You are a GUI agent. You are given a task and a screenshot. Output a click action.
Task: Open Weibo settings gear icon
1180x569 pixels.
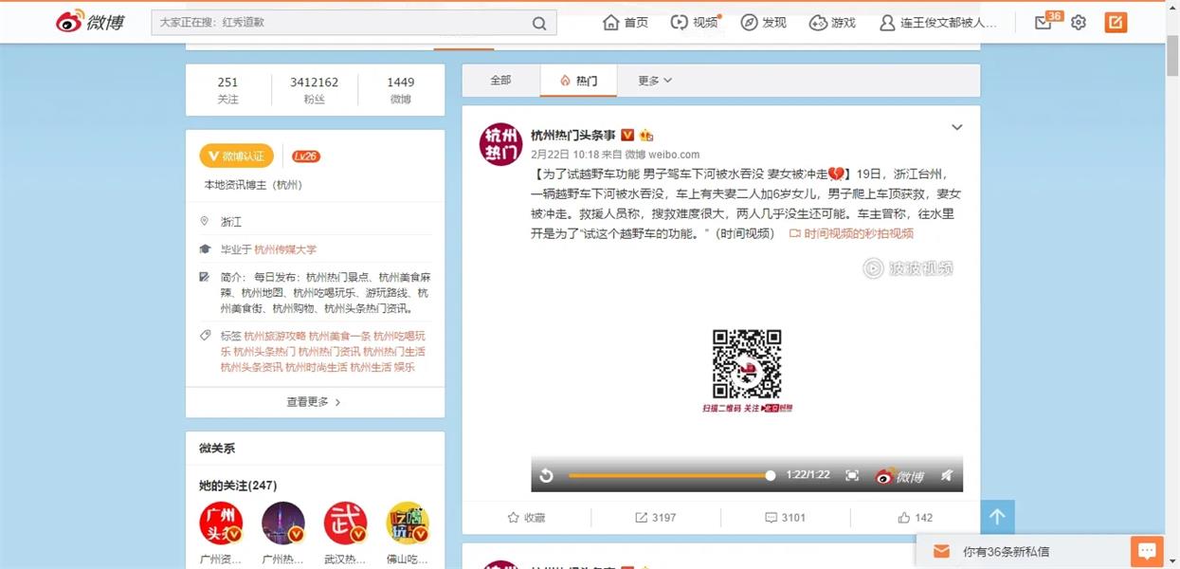tap(1078, 22)
